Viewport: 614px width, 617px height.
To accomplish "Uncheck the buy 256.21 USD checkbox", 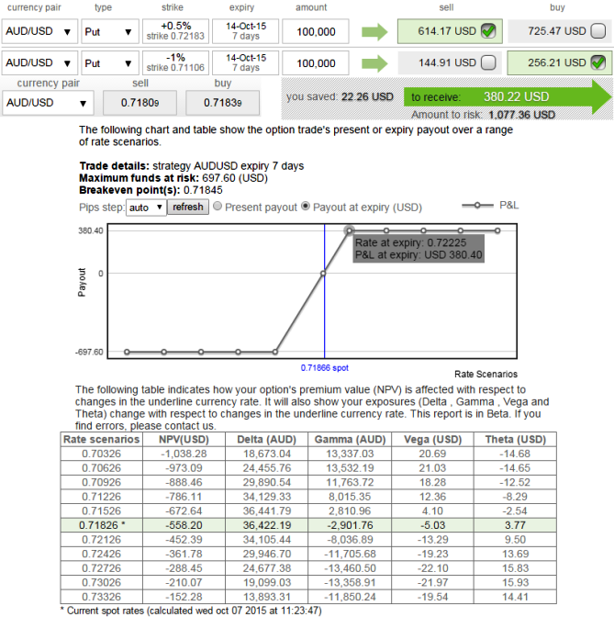I will tap(597, 62).
